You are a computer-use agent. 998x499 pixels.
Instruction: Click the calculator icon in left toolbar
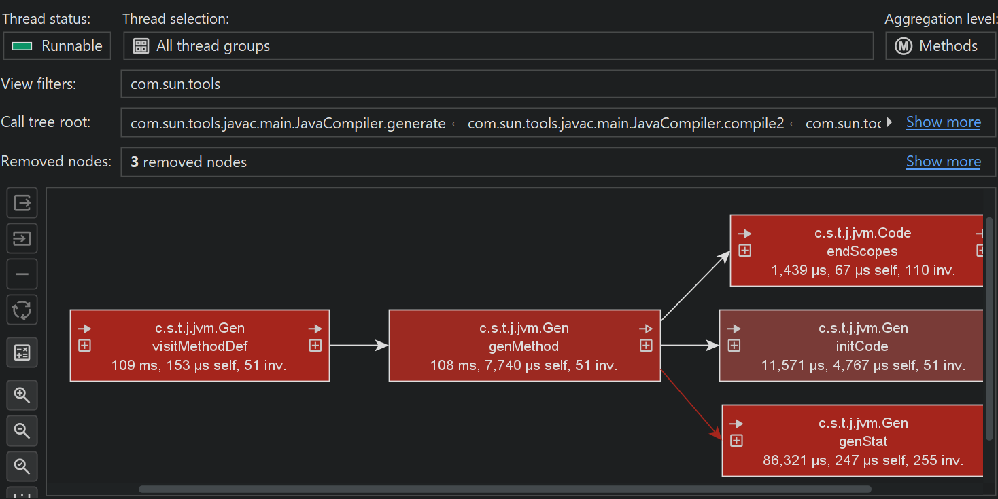click(22, 352)
